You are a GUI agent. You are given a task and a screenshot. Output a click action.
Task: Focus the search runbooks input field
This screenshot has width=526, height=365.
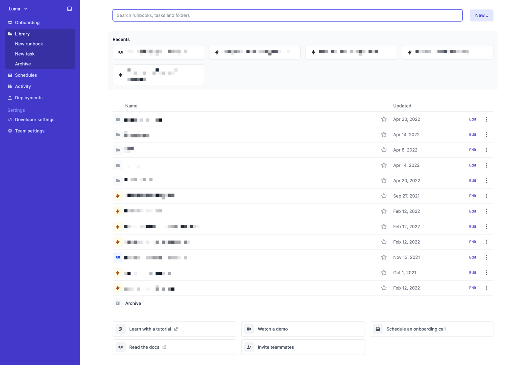pos(287,15)
